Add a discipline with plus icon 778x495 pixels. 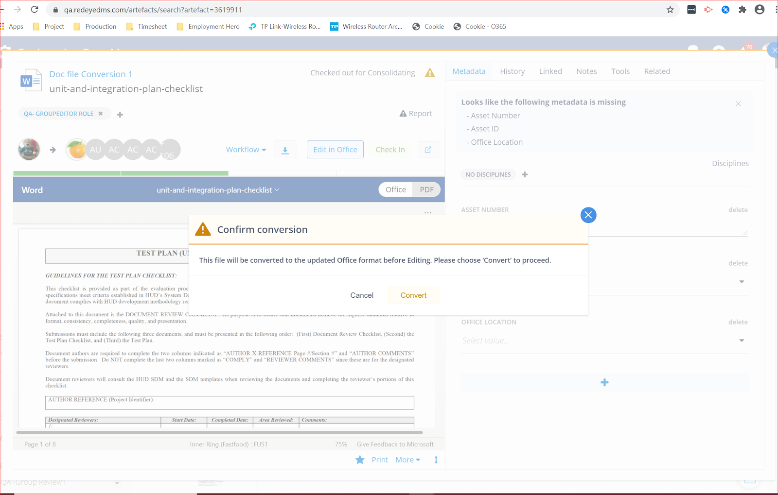pyautogui.click(x=525, y=174)
